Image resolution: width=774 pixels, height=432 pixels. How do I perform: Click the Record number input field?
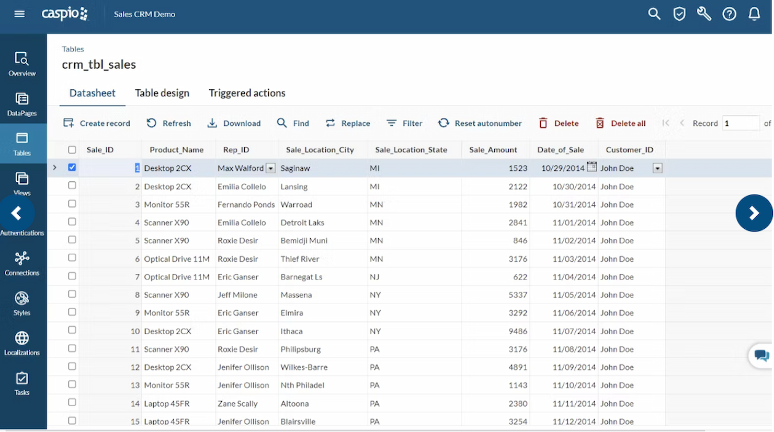tap(741, 123)
